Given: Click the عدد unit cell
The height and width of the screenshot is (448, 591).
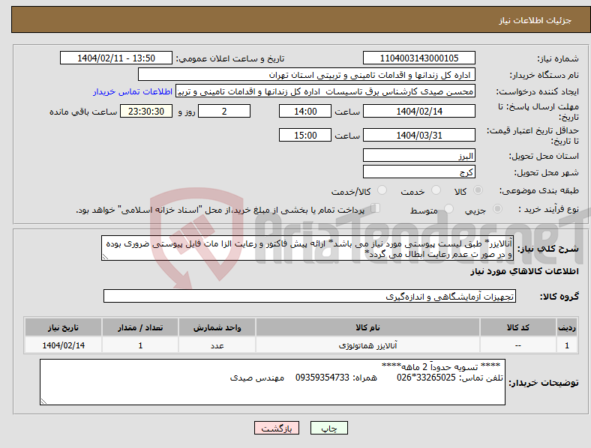Looking at the screenshot, I should click(x=217, y=345).
